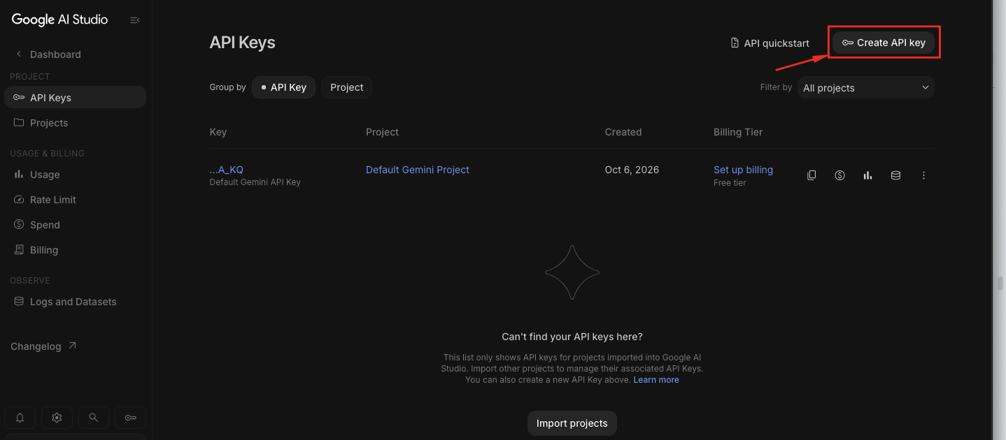The width and height of the screenshot is (1006, 440).
Task: Go back to Dashboard
Action: 55,54
